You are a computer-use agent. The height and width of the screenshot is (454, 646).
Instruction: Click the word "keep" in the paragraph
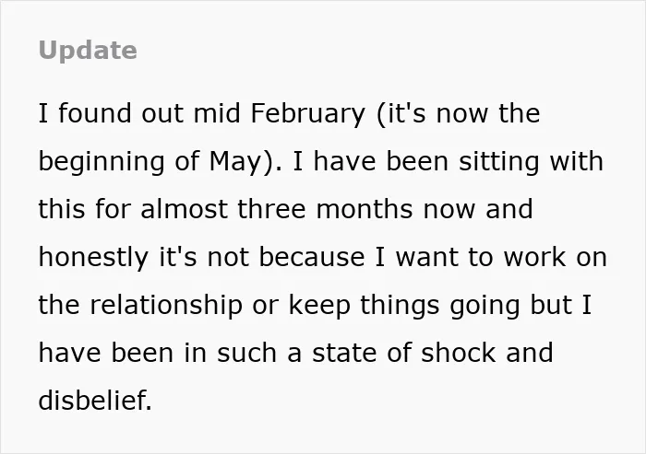click(x=319, y=305)
